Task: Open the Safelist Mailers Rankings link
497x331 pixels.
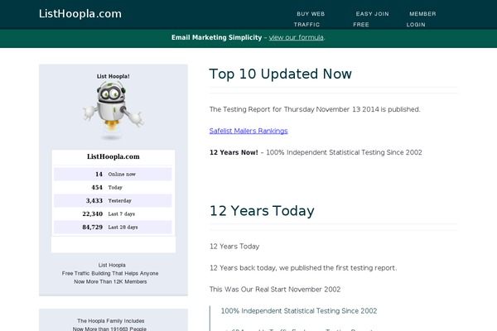Action: 248,131
